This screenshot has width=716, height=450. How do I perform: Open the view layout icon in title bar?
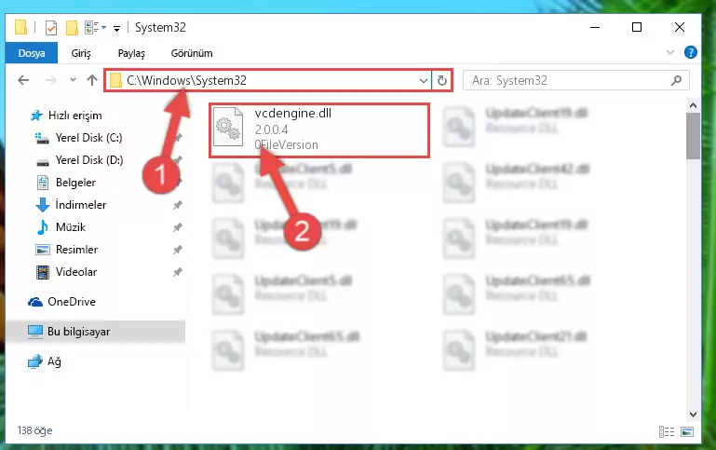pos(95,27)
